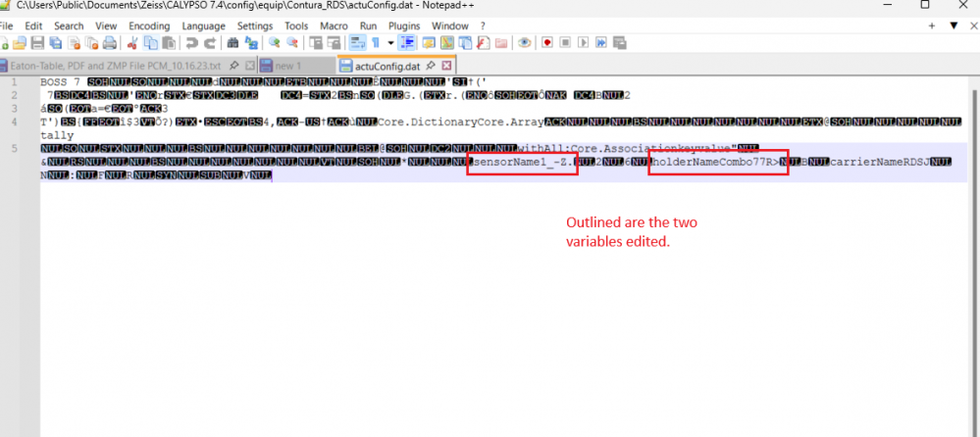The height and width of the screenshot is (437, 980).
Task: Redo the edit with the Redo arrow
Action: 210,43
